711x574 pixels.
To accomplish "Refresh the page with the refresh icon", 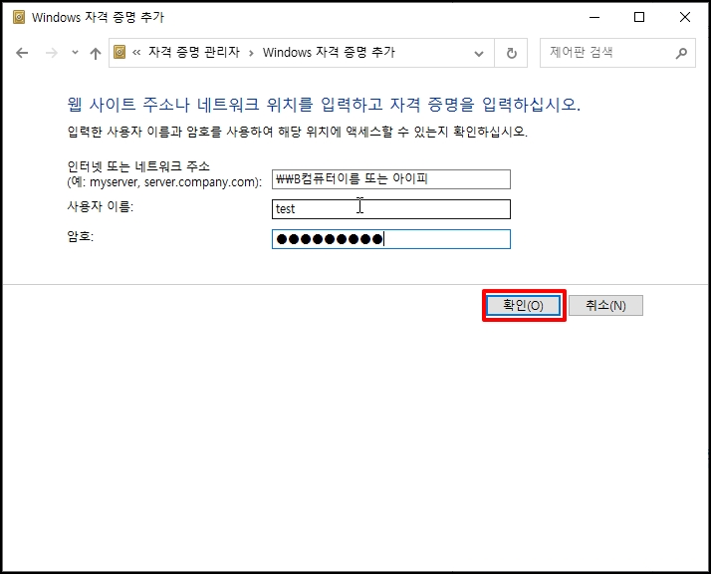I will pos(512,53).
